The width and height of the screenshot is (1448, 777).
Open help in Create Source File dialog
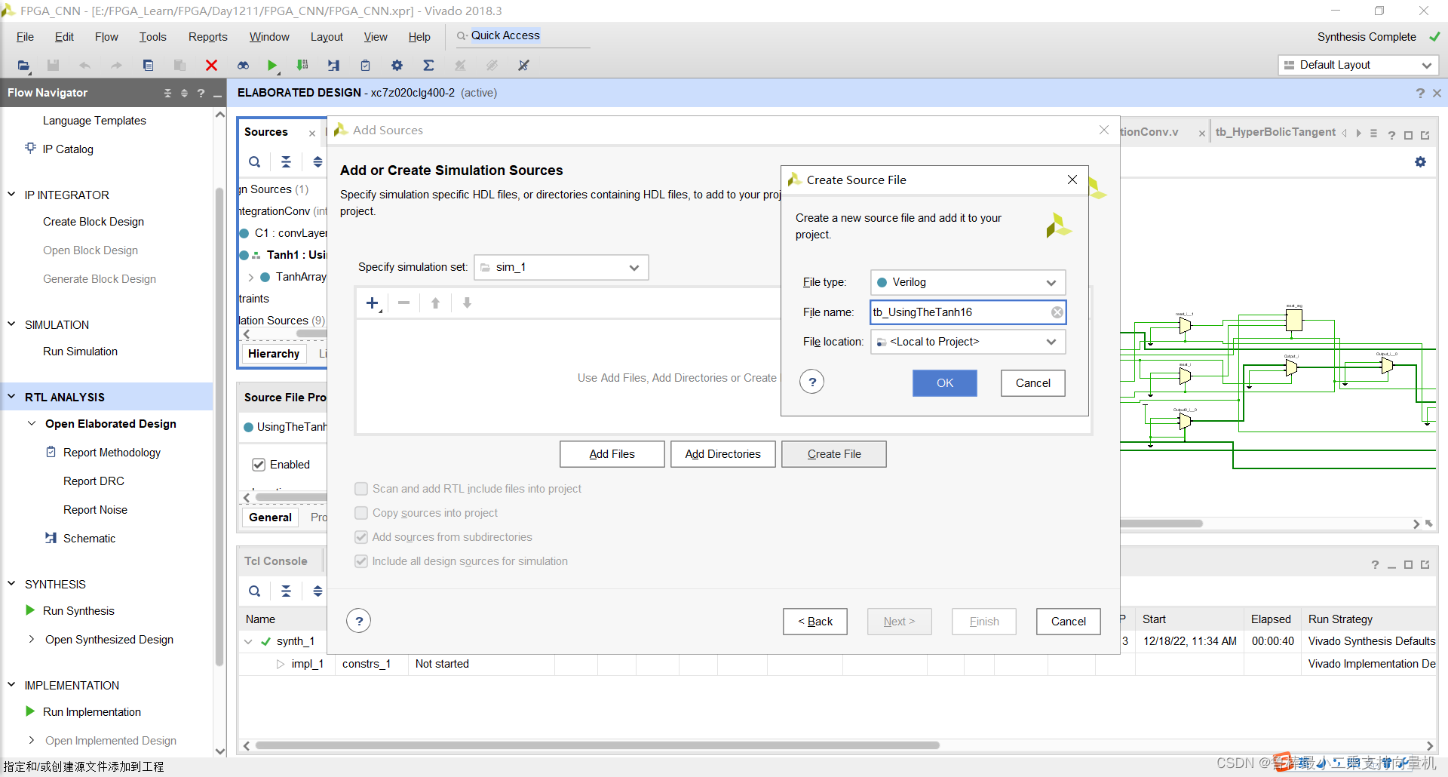(812, 382)
